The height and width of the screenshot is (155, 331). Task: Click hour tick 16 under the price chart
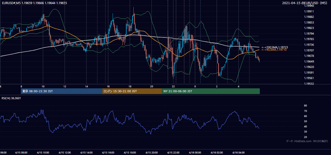click(x=108, y=87)
